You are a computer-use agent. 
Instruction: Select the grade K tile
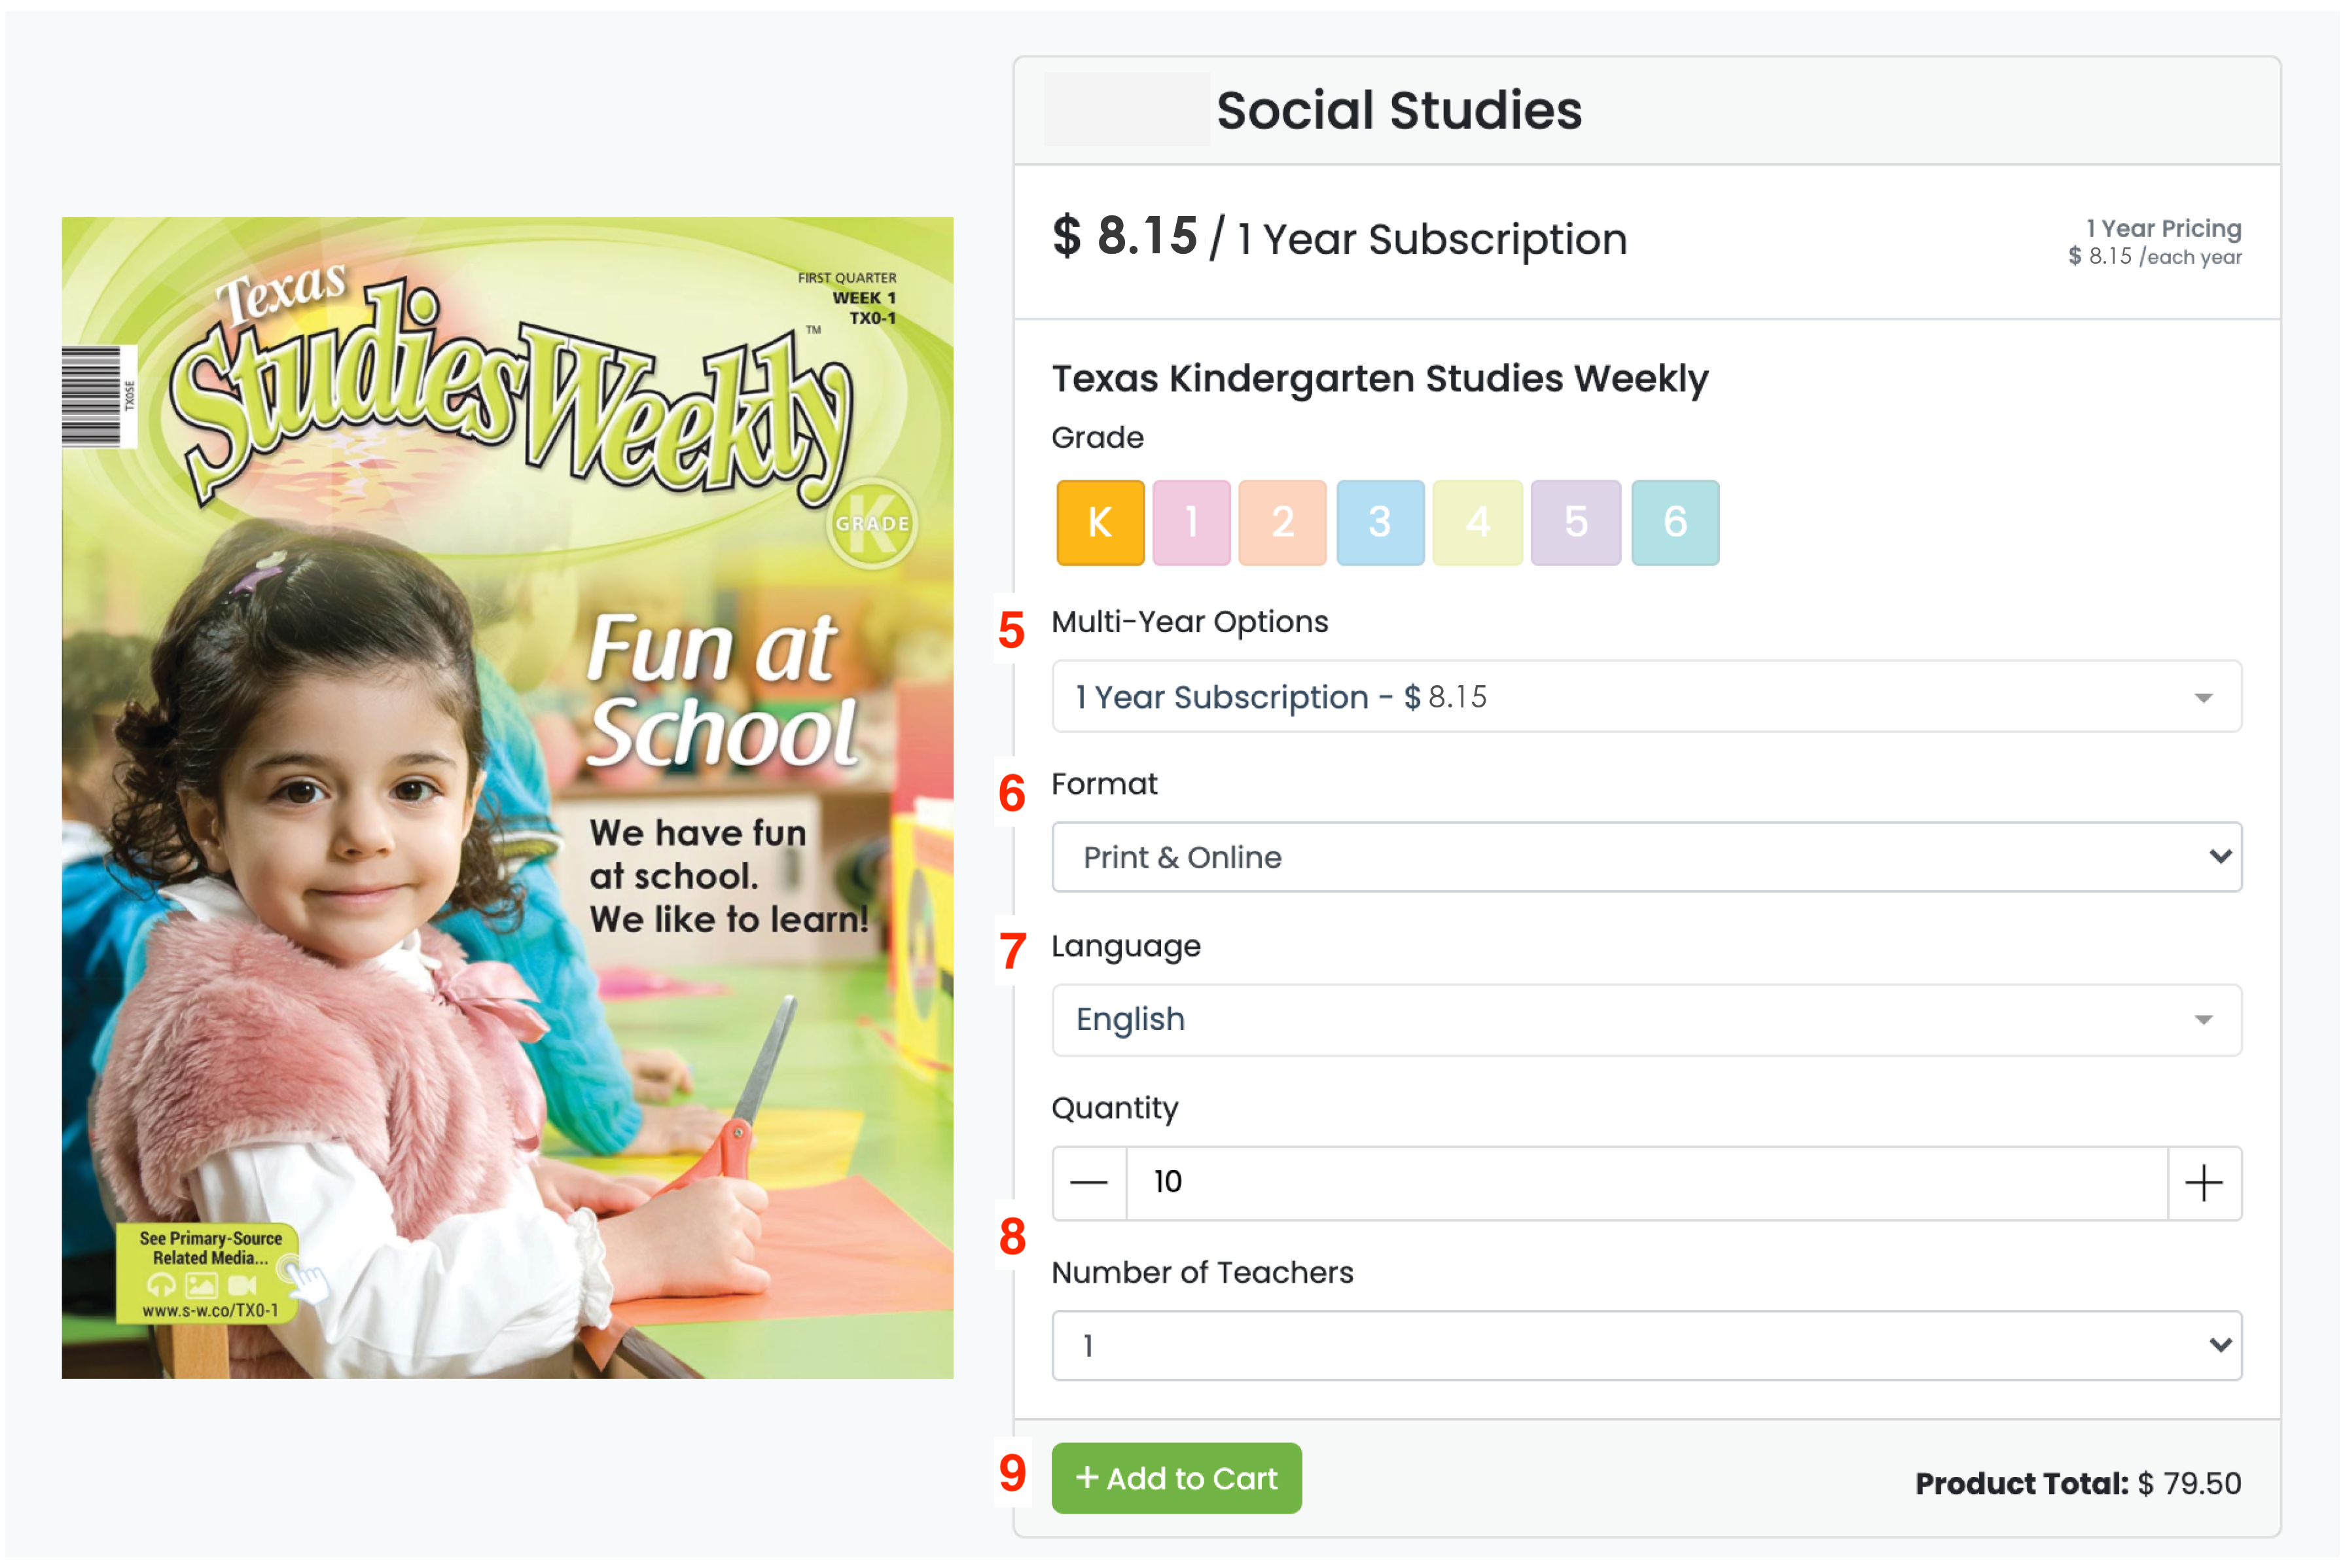(x=1100, y=522)
